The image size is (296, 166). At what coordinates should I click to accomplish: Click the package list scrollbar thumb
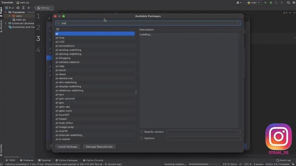pyautogui.click(x=136, y=92)
